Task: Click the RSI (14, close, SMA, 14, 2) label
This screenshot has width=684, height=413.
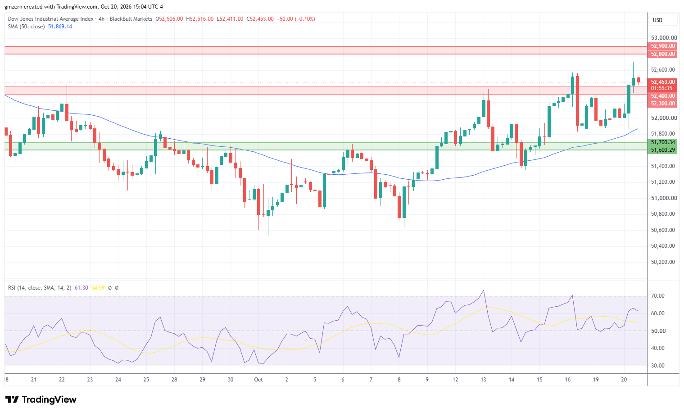Action: coord(40,287)
